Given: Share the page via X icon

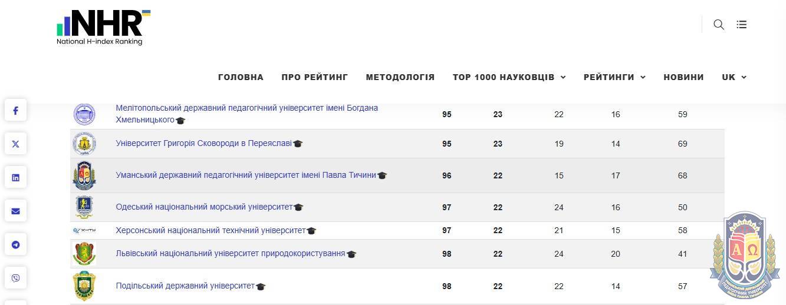Looking at the screenshot, I should pyautogui.click(x=16, y=144).
